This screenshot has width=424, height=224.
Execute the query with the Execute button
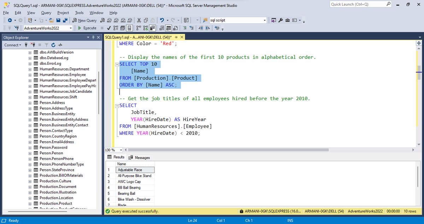(x=87, y=28)
